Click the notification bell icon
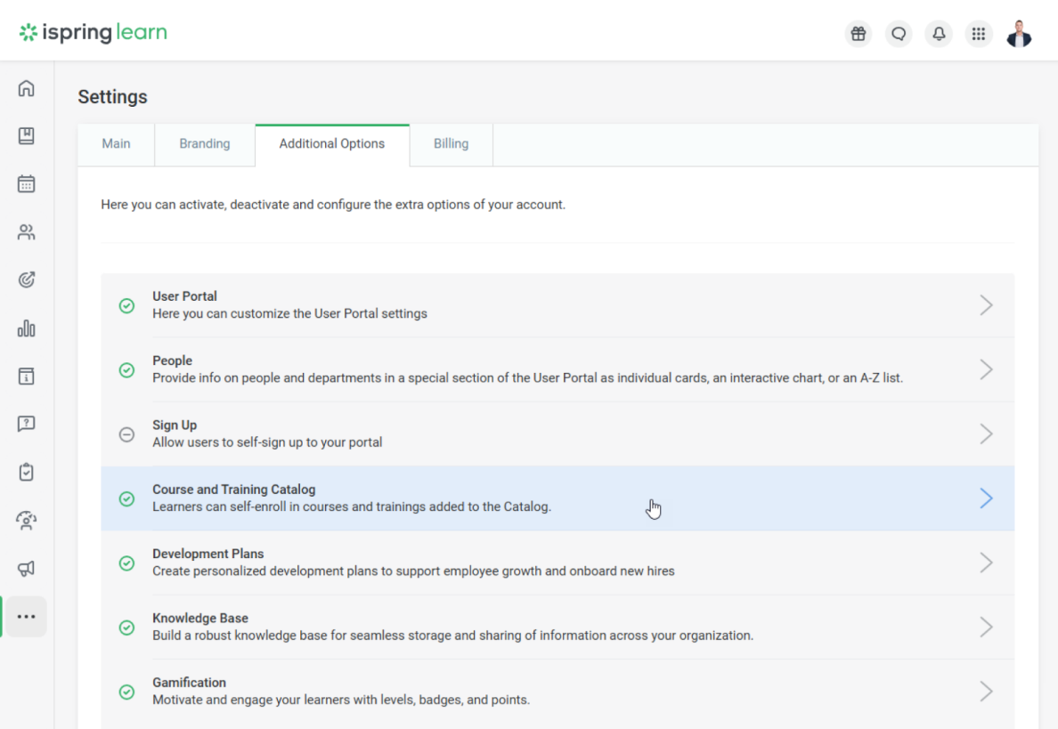 pos(939,34)
